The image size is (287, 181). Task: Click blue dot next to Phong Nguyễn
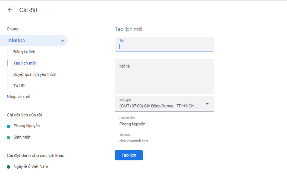click(x=9, y=126)
